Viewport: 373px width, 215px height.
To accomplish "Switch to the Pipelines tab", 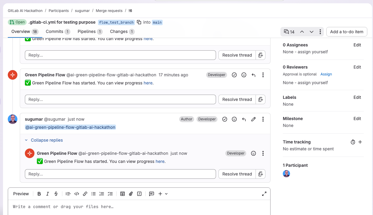I will [90, 31].
